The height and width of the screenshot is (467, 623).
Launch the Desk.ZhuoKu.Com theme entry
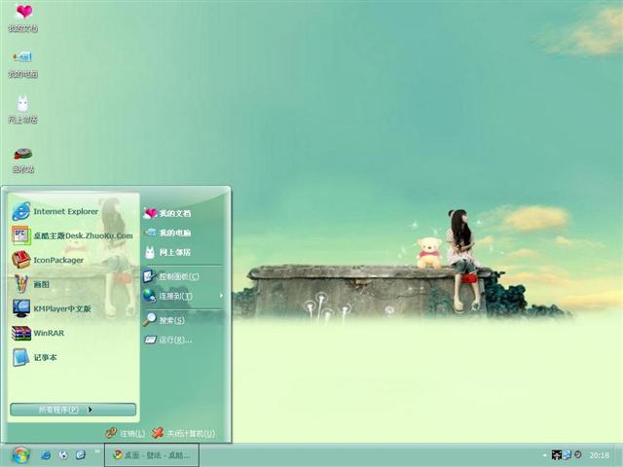click(74, 235)
